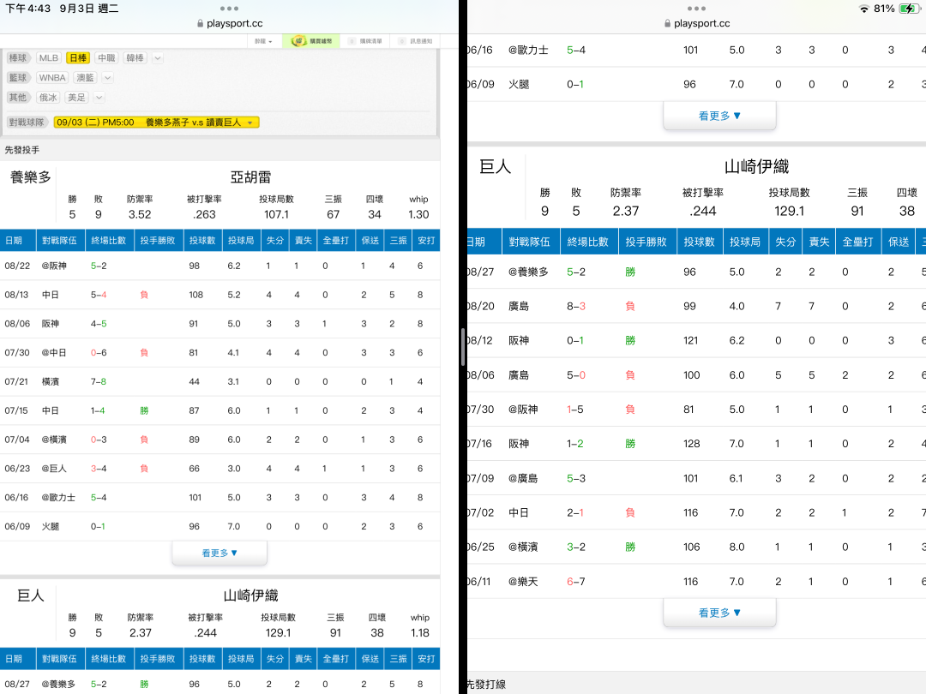The height and width of the screenshot is (694, 926).
Task: Switch to the 韓棒 league tab
Action: (x=135, y=58)
